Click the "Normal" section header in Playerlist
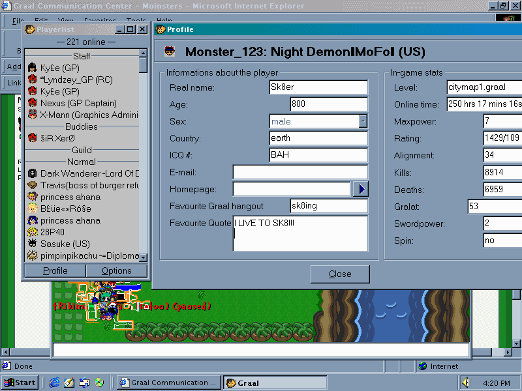The height and width of the screenshot is (391, 522). click(x=82, y=162)
